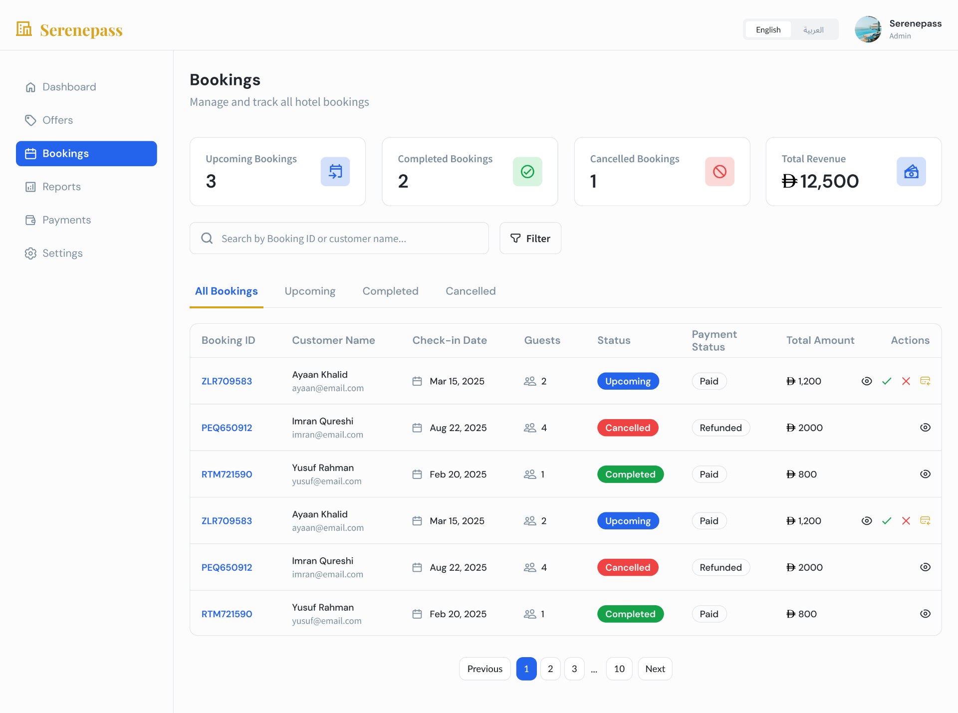Click the Check-in Date column header
958x713 pixels.
tap(450, 340)
